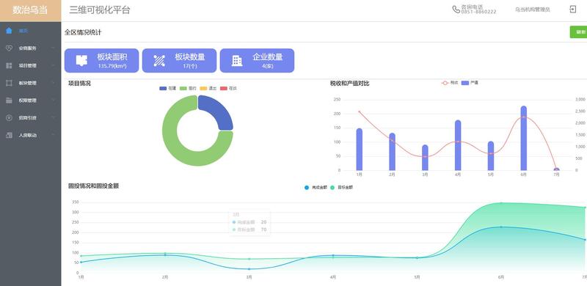Click the green refresh button at top right
587x286 pixels.
[x=578, y=32]
